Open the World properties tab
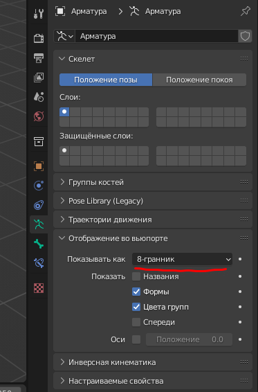This screenshot has height=392, width=258. tap(39, 116)
